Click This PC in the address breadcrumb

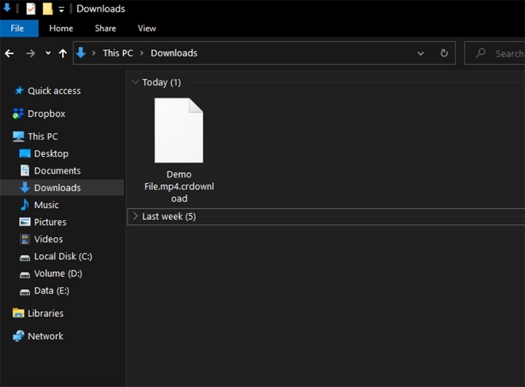coord(118,53)
